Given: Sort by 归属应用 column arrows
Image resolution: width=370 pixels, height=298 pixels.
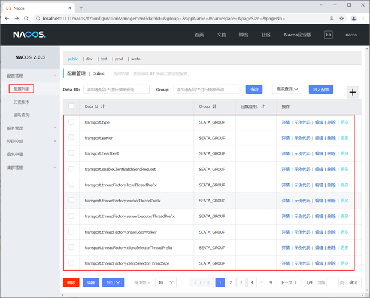Looking at the screenshot, I should point(263,106).
